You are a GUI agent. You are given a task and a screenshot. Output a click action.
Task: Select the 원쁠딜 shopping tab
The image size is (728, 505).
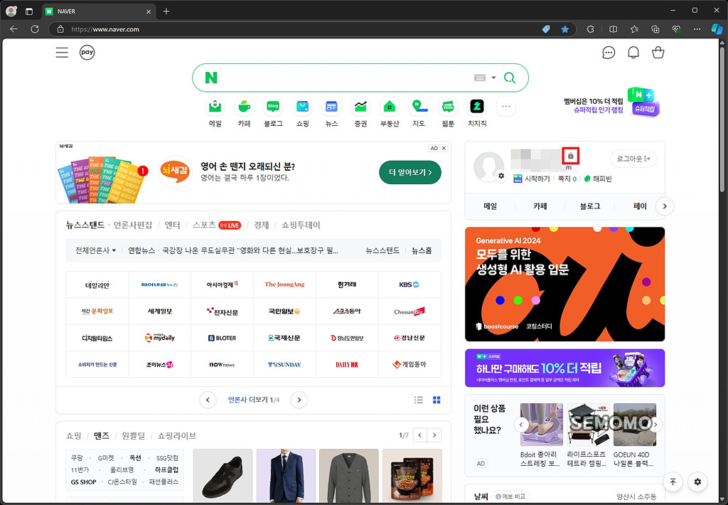pos(133,436)
